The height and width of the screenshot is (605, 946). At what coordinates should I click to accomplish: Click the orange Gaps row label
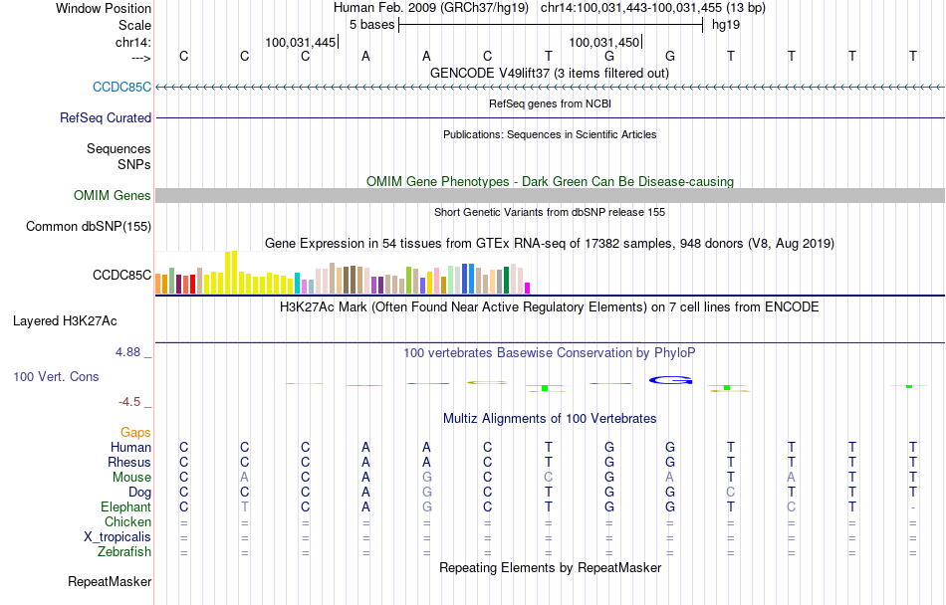pos(135,432)
